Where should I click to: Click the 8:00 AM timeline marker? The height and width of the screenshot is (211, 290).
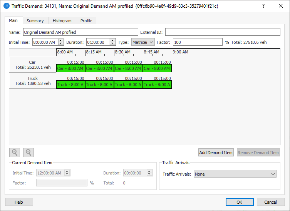pos(65,52)
